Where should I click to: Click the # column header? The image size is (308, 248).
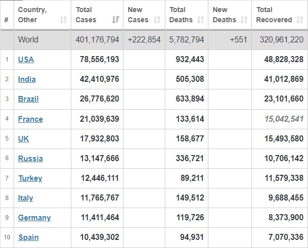(x=7, y=20)
